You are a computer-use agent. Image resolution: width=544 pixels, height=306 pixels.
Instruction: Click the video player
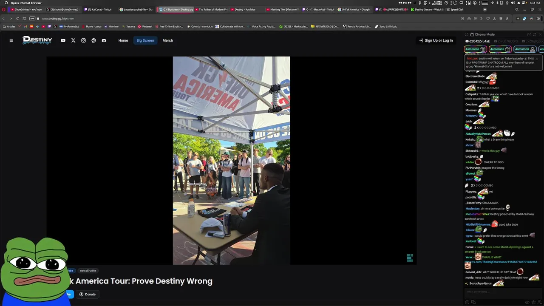[231, 160]
